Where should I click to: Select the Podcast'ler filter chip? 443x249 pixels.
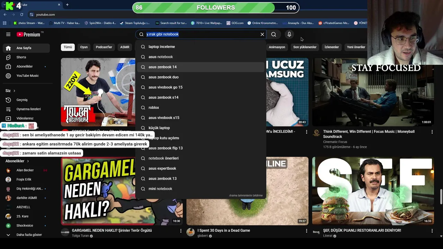pyautogui.click(x=104, y=47)
